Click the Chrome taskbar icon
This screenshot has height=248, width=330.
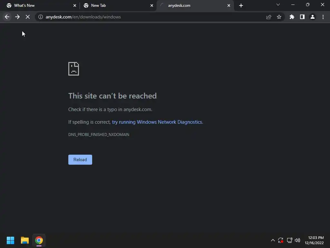coord(39,240)
